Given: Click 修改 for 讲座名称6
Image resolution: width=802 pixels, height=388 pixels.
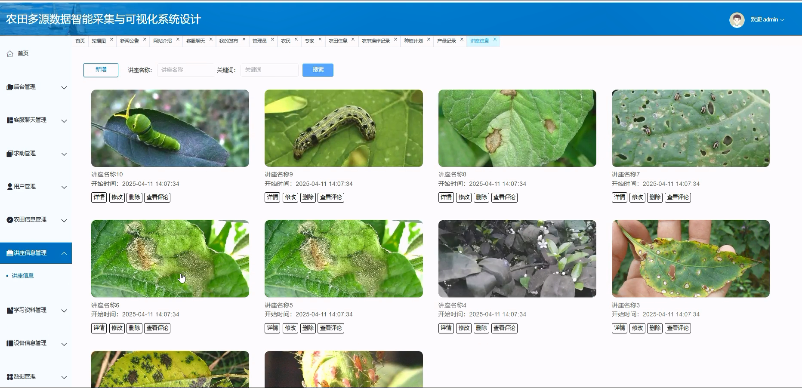Looking at the screenshot, I should [117, 328].
